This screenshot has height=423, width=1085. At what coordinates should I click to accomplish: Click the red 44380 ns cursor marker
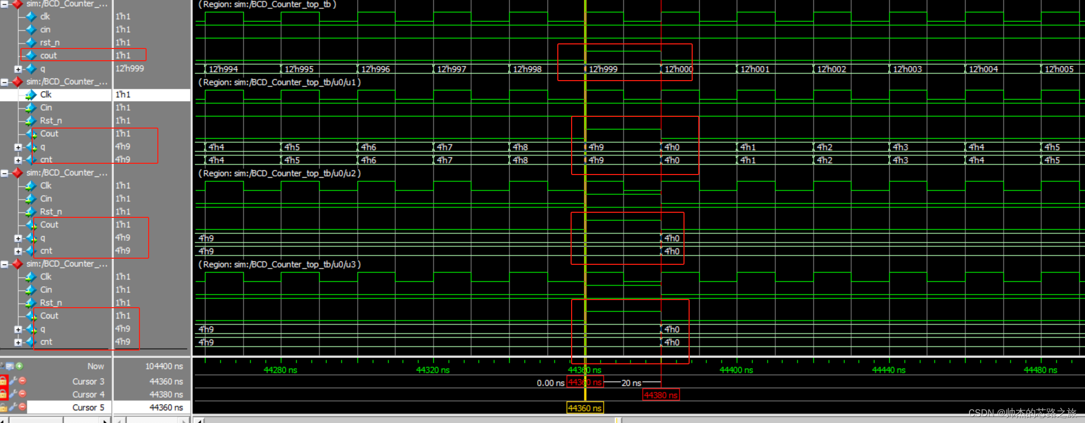(x=661, y=395)
